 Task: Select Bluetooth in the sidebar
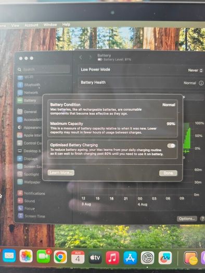click(x=29, y=85)
